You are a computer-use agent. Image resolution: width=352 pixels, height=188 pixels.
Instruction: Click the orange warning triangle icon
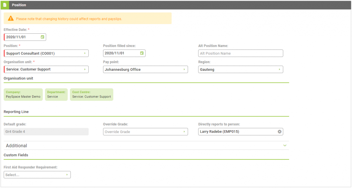pyautogui.click(x=11, y=19)
